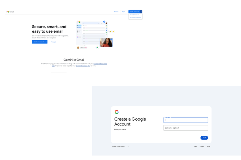This screenshot has height=160, width=241.
Task: Expand the arrow beside the hero Create an account button
Action: [46, 42]
